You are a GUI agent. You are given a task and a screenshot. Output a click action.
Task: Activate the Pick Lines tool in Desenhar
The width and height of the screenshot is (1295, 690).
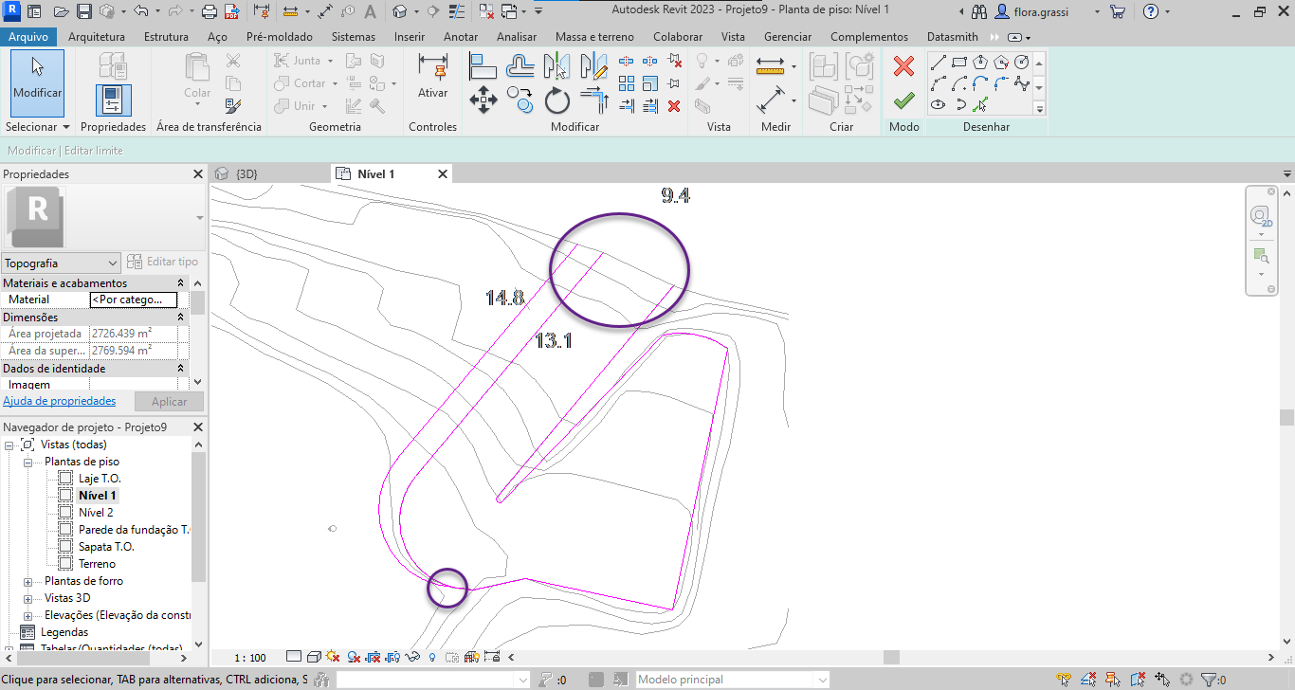click(x=980, y=105)
